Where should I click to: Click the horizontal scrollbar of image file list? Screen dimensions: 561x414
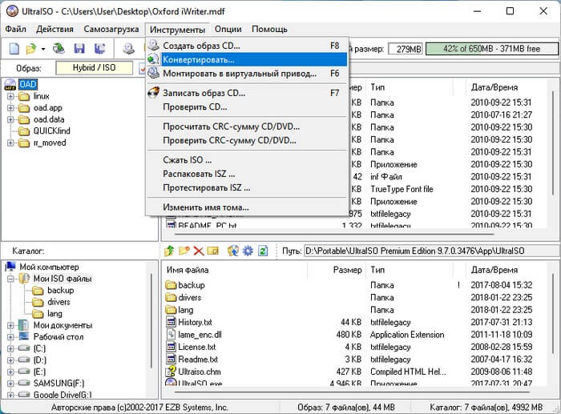334,234
